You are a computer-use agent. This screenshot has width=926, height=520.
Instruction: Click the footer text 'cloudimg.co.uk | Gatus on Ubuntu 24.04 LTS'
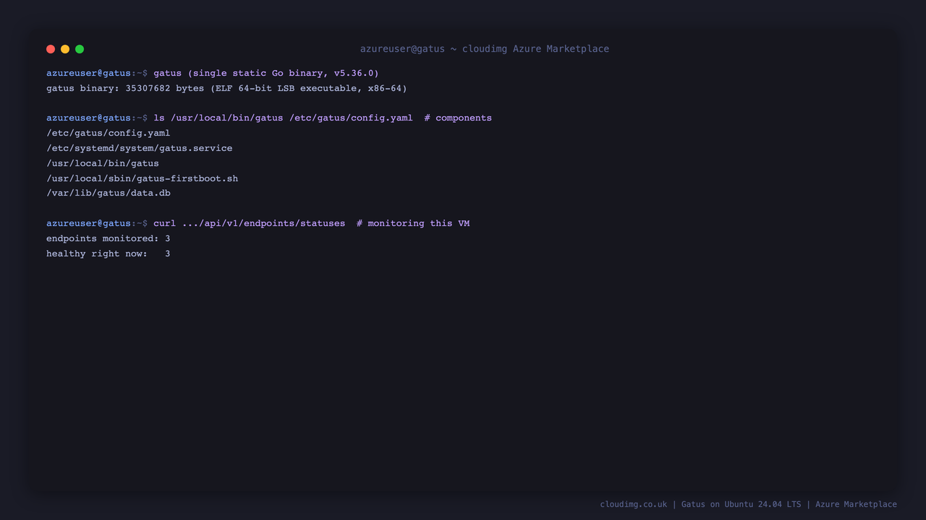[x=700, y=504]
